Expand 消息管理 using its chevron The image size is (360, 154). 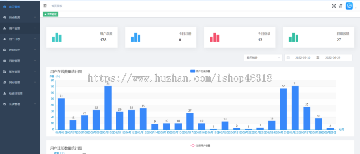click(x=35, y=61)
